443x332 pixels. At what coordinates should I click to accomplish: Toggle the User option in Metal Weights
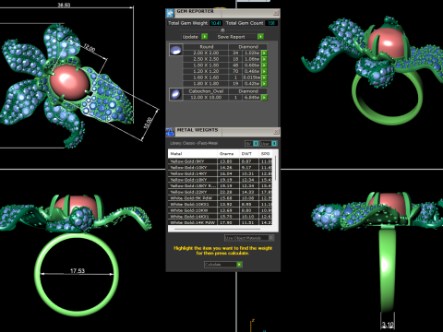[269, 144]
